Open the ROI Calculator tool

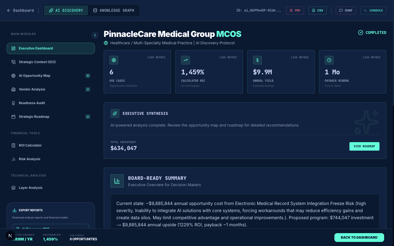coord(51,145)
